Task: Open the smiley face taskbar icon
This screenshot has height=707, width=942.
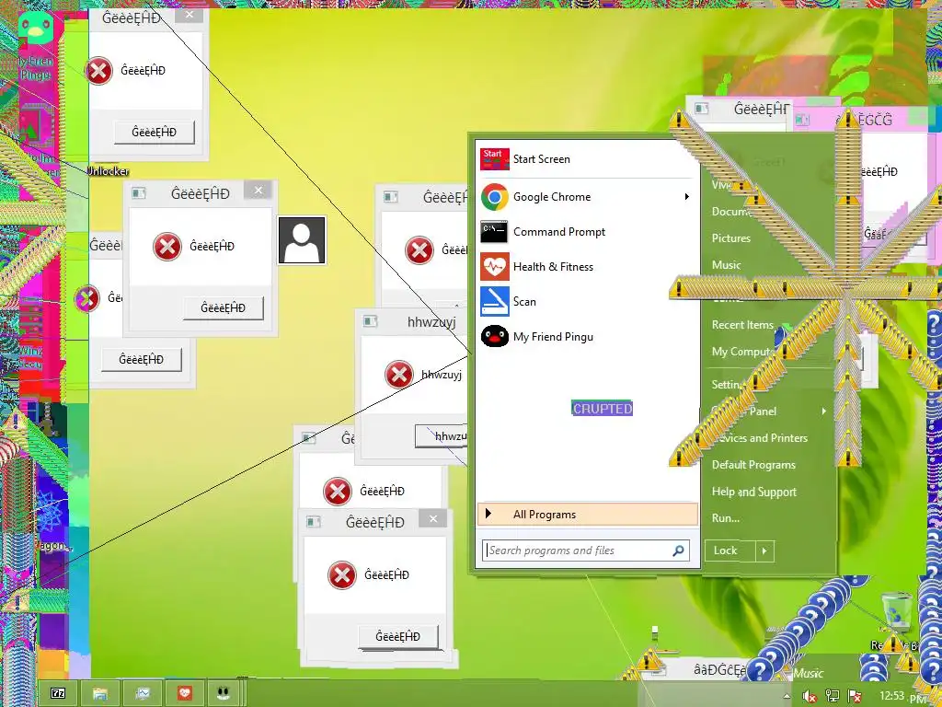Action: [224, 693]
